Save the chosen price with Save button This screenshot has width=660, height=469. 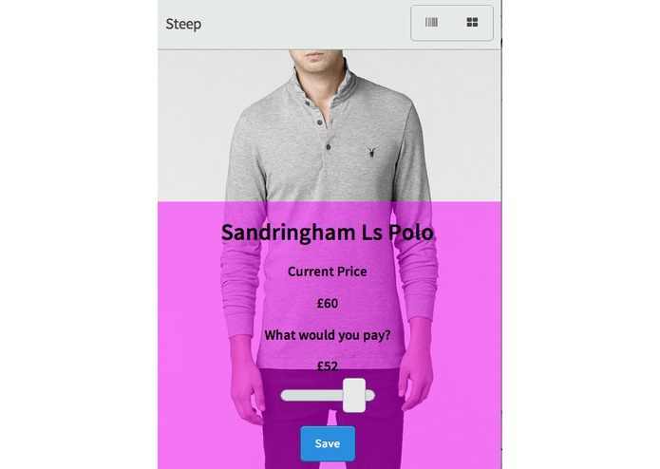[328, 443]
